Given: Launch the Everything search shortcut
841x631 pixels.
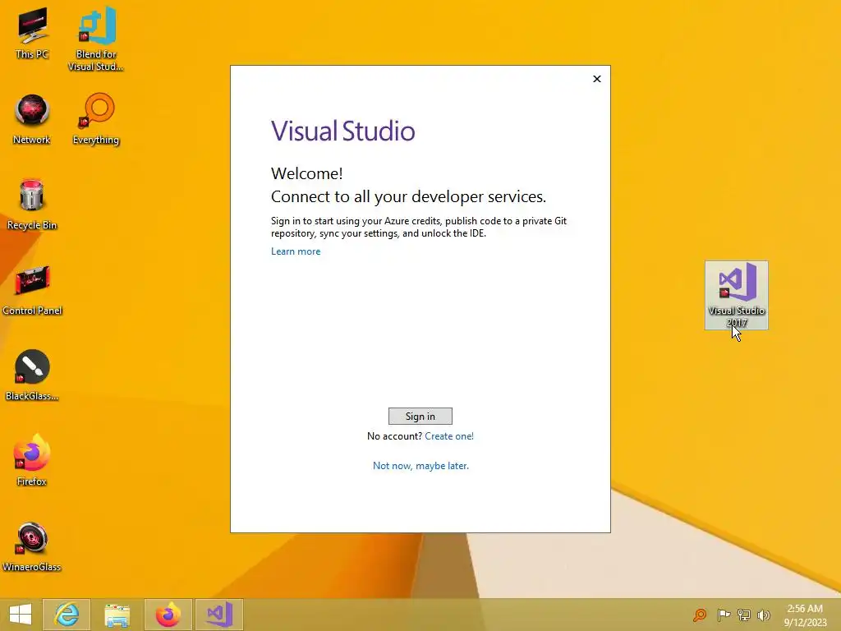Looking at the screenshot, I should (x=96, y=119).
